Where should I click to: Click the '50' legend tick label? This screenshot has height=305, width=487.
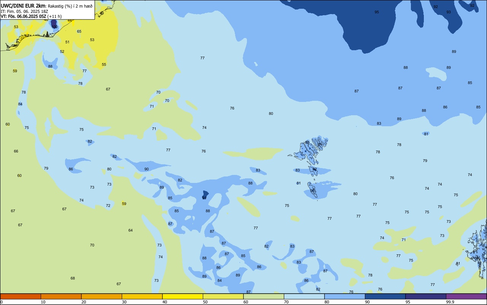click(205, 302)
